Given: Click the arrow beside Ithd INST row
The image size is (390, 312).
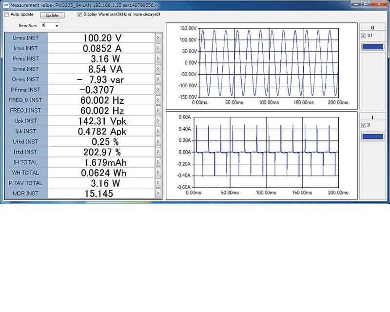Looking at the screenshot, I should [x=158, y=152].
